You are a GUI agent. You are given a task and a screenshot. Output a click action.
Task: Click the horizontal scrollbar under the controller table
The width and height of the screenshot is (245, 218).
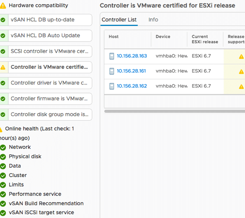coord(175,111)
